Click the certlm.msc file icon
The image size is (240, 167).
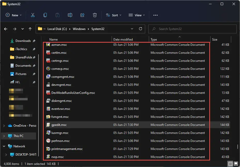(48, 52)
